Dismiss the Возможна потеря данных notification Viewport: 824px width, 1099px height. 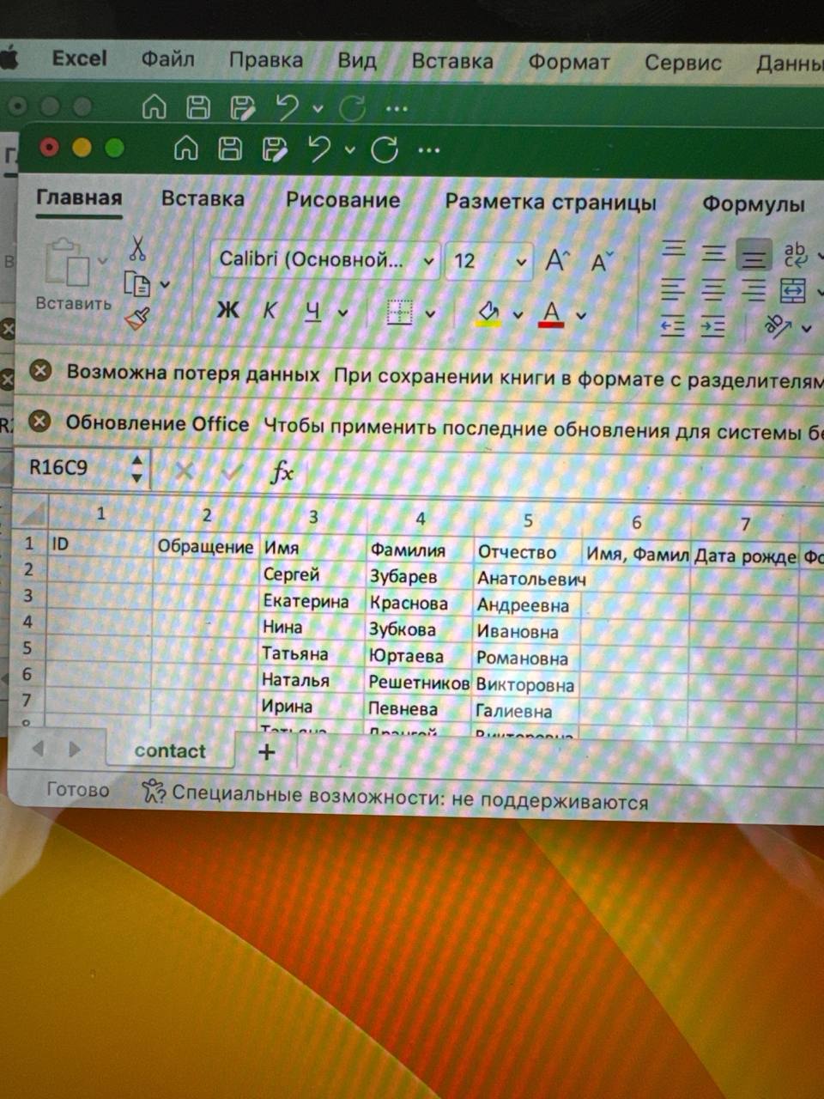click(x=40, y=371)
